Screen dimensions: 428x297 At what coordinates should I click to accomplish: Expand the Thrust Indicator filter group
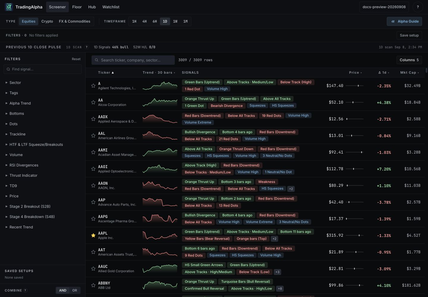pos(43,176)
